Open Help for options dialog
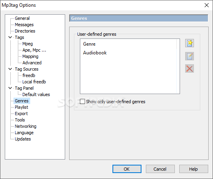Image resolution: width=213 pixels, height=179 pixels. coord(194,169)
